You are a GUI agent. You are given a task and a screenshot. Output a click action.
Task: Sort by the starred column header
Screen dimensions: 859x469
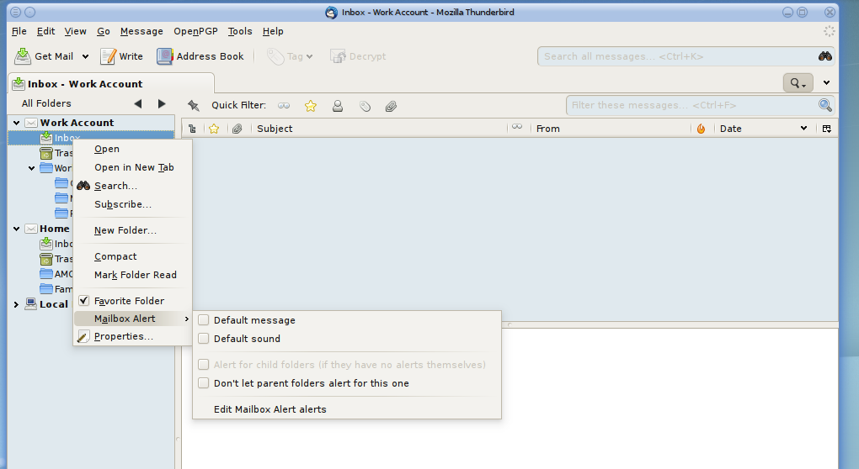(214, 129)
